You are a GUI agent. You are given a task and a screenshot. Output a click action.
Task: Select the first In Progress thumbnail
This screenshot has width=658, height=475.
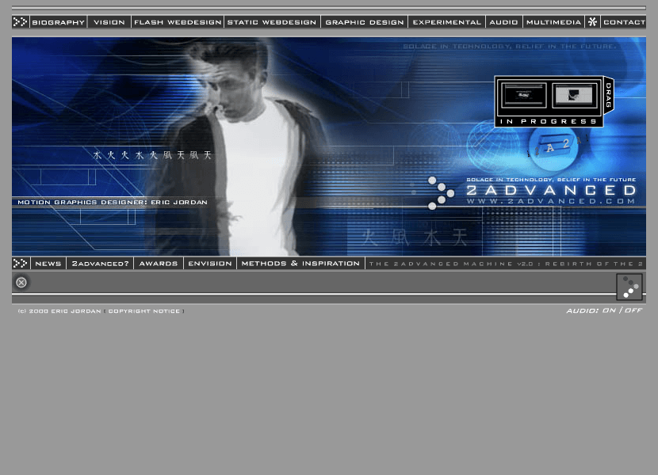[523, 95]
